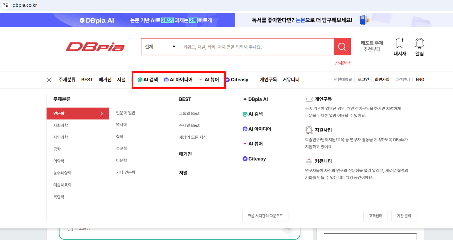The width and height of the screenshot is (453, 240).
Task: Open notifications bell icon (알림)
Action: coord(419,47)
